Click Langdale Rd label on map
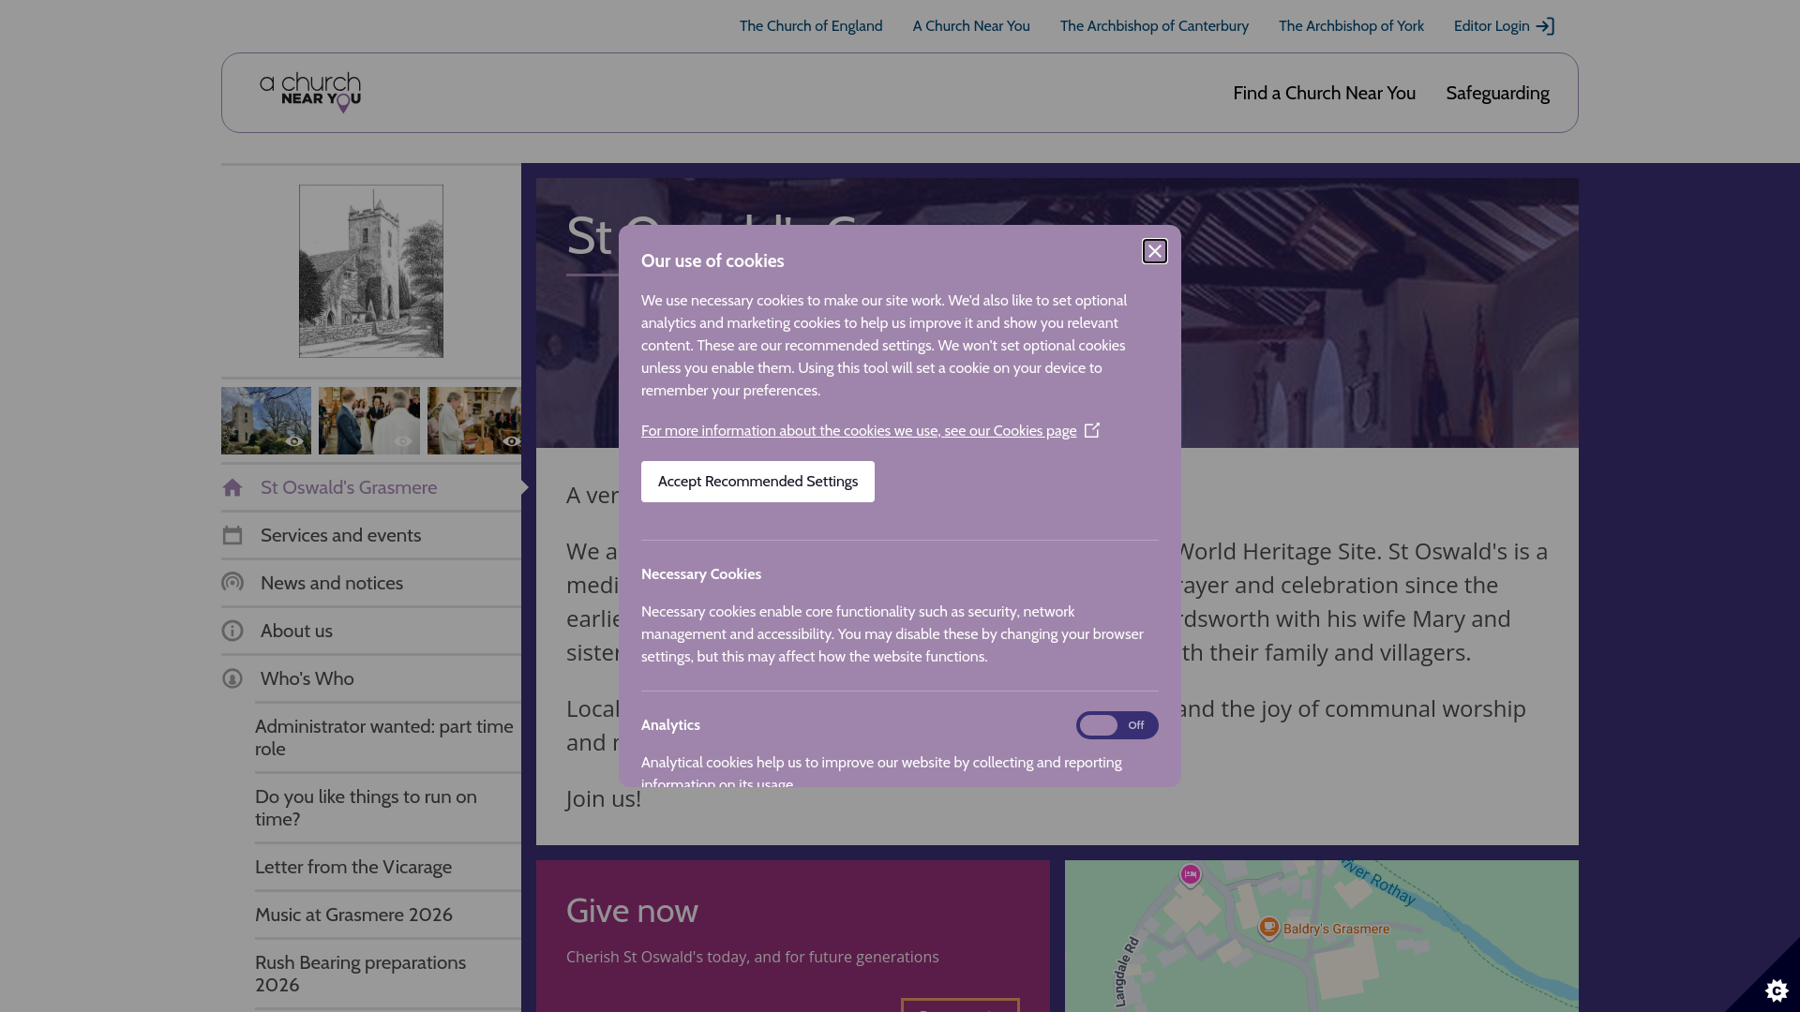This screenshot has height=1012, width=1800. click(x=1127, y=972)
